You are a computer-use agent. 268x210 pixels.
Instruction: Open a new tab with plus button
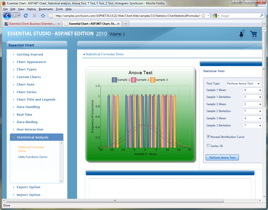[126, 24]
